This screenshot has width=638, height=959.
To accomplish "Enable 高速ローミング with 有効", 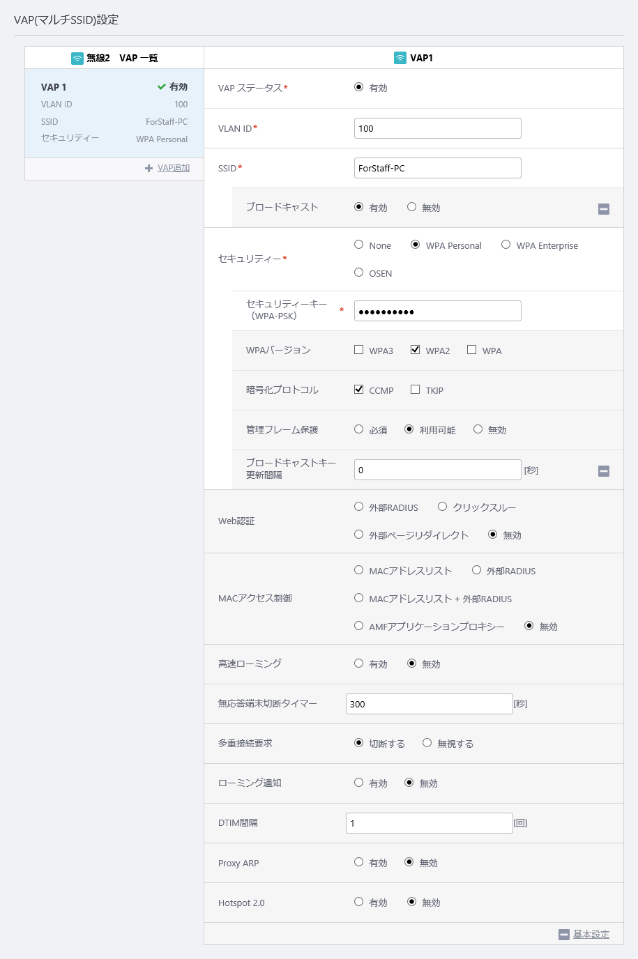I will point(358,663).
